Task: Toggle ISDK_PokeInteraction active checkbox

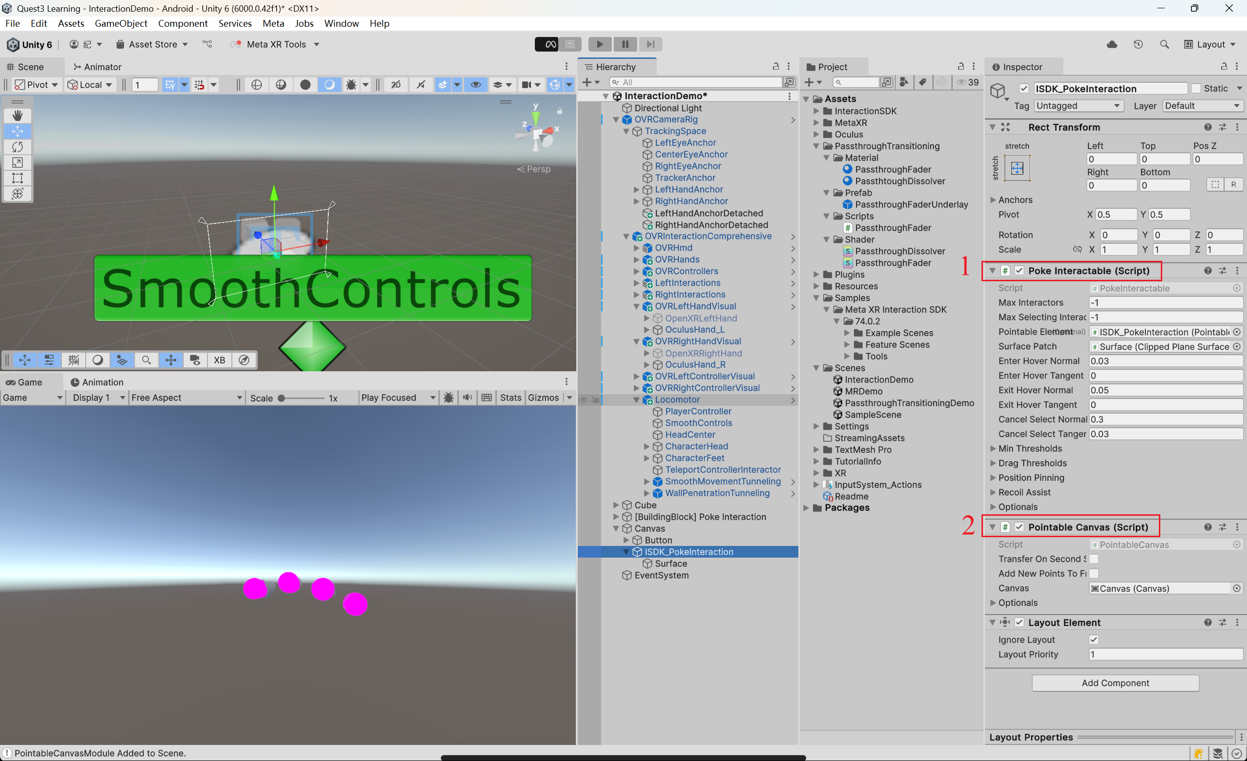Action: tap(1024, 89)
